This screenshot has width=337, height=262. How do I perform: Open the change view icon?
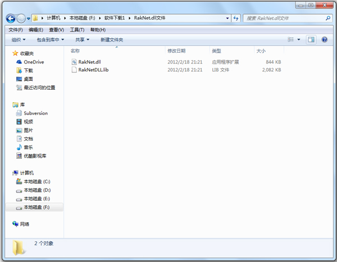click(x=291, y=40)
